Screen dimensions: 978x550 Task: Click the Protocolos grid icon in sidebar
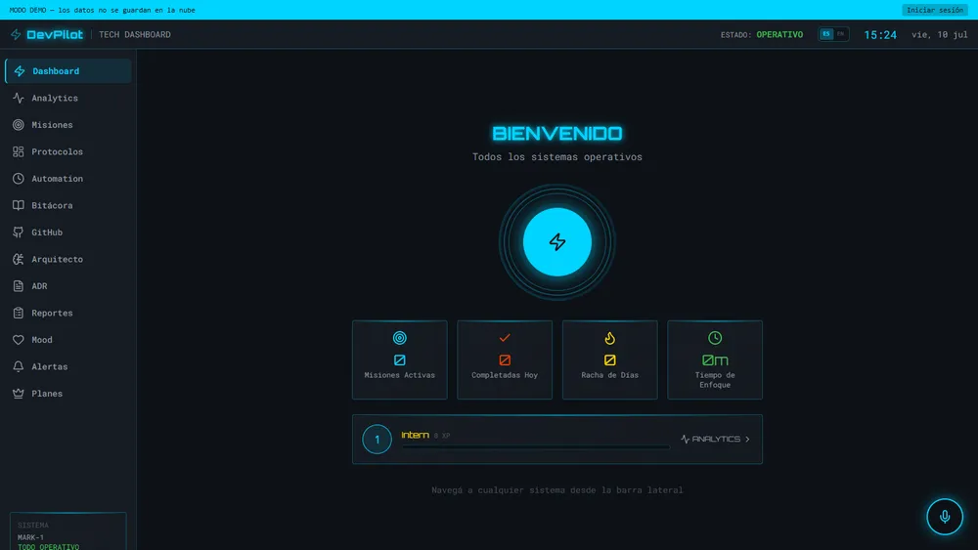[x=18, y=151]
